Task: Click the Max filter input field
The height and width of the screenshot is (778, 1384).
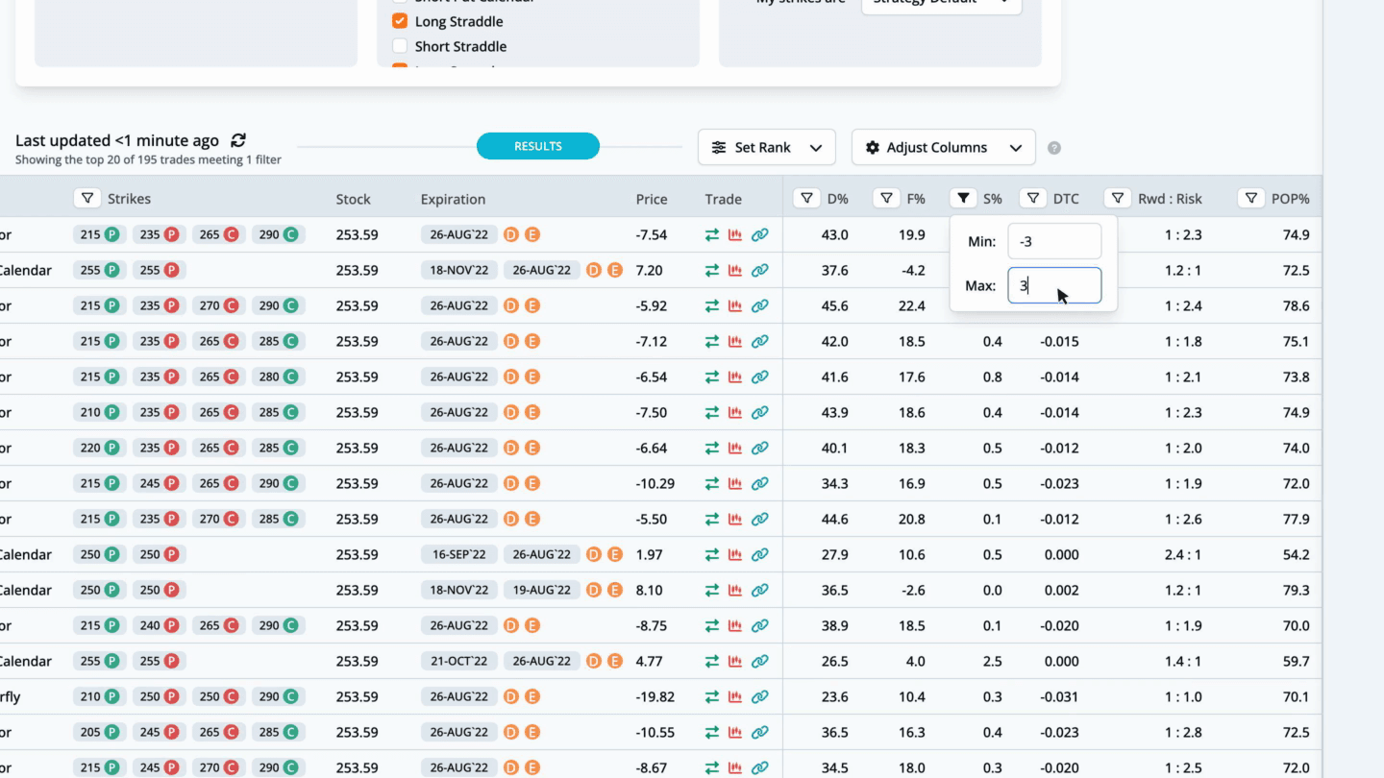Action: tap(1054, 285)
